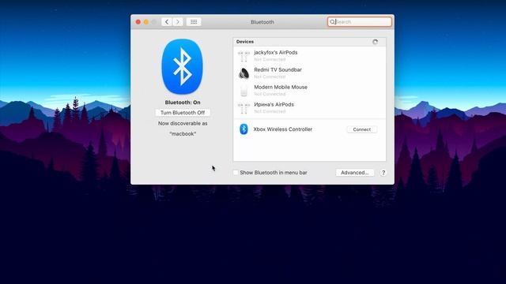506x284 pixels.
Task: Click the Redmi TV Soundbar speaker icon
Action: [x=244, y=73]
